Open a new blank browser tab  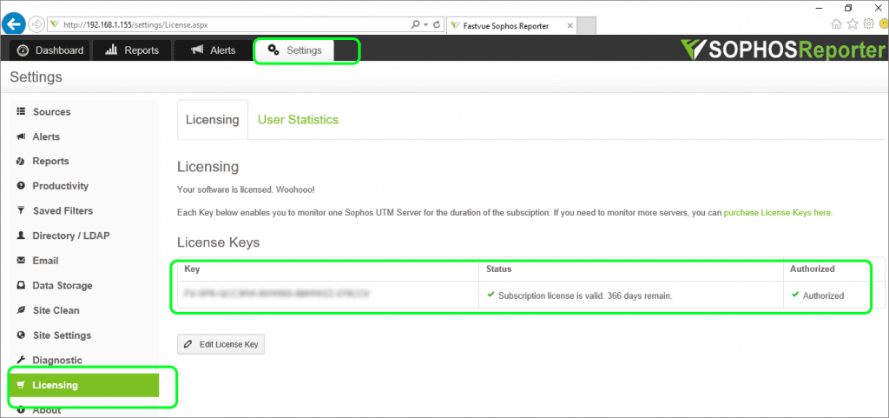click(587, 25)
